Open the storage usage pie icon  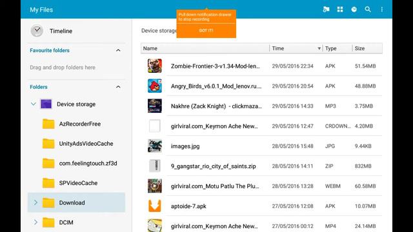tap(354, 10)
